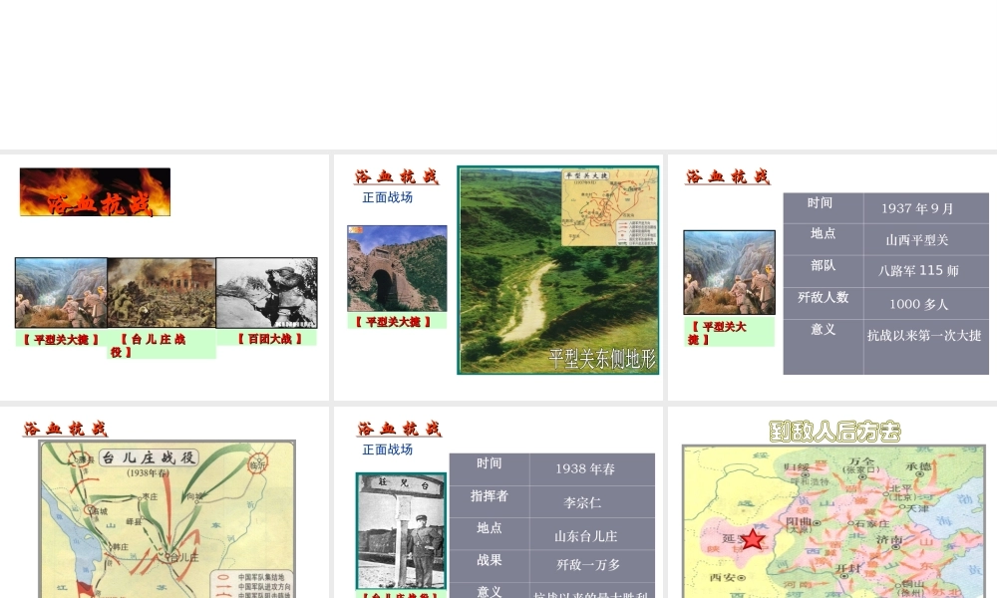Click the 1000多人 table cell
Image resolution: width=997 pixels, height=598 pixels.
tap(926, 303)
